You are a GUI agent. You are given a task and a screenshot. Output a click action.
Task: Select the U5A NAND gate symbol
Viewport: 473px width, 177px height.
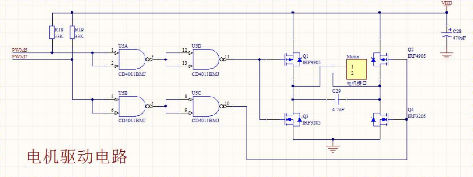pos(132,58)
